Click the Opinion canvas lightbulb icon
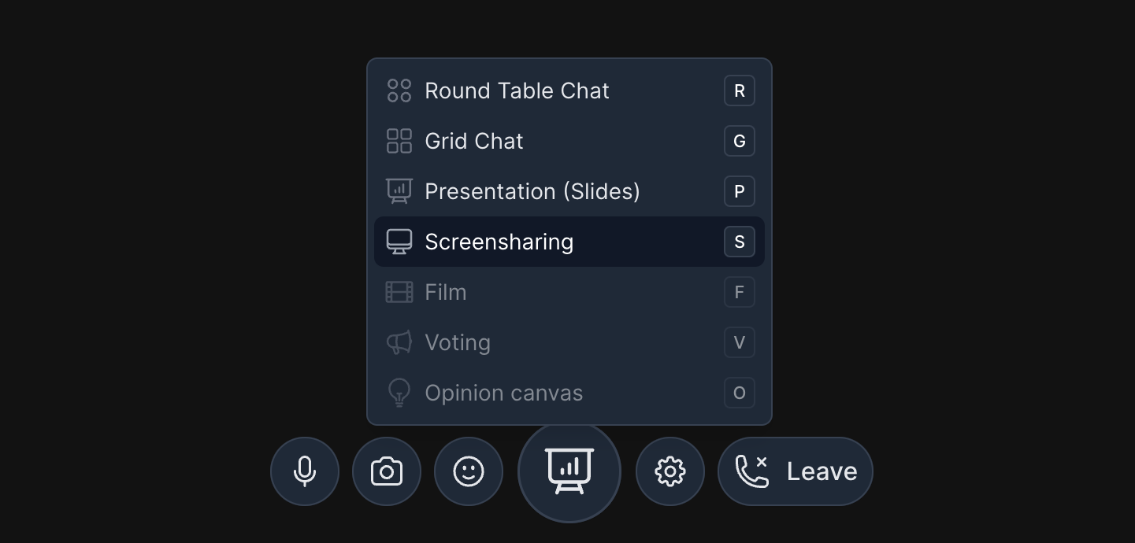Image resolution: width=1135 pixels, height=543 pixels. tap(399, 393)
